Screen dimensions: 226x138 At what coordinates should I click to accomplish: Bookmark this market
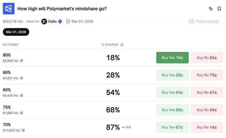(219, 9)
